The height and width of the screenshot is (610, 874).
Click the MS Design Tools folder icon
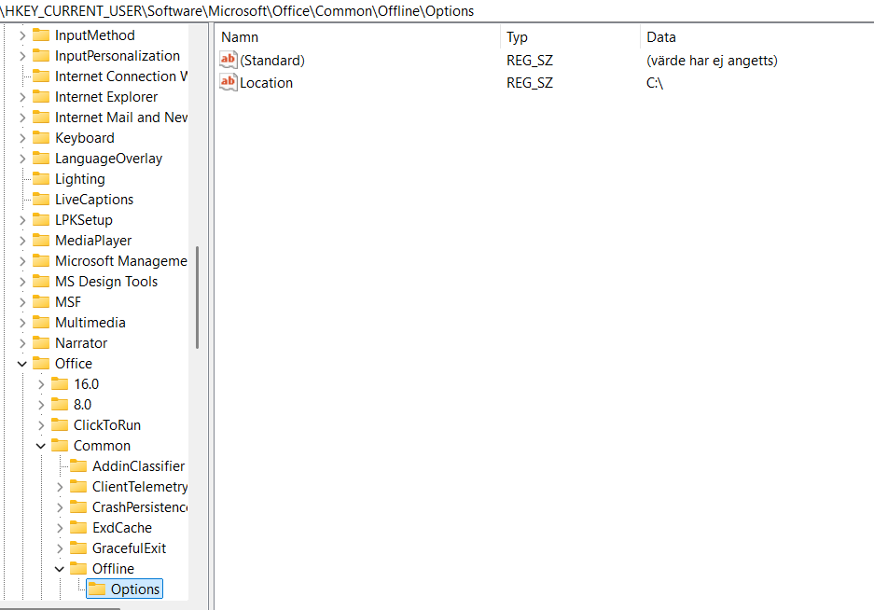pos(41,282)
